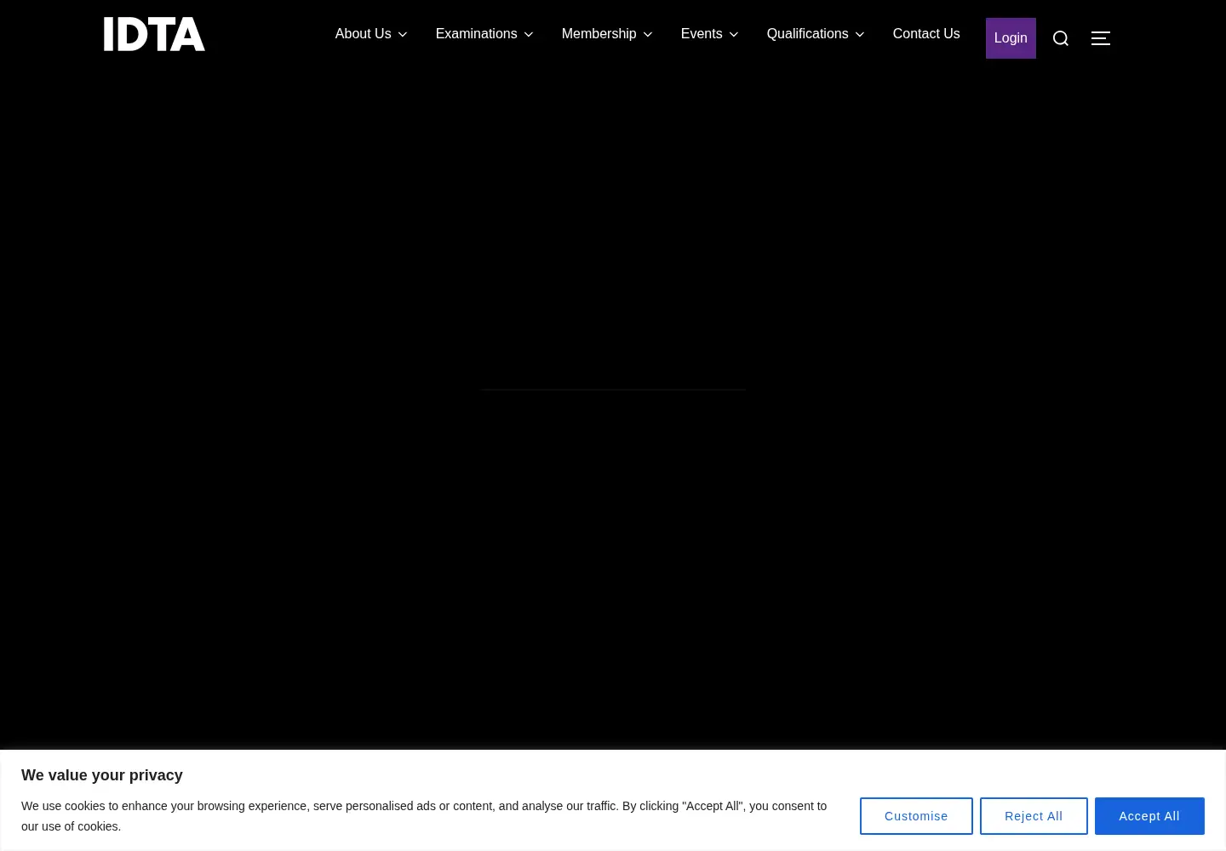Image resolution: width=1226 pixels, height=851 pixels.
Task: Expand the Qualifications dropdown chevron
Action: point(860,35)
